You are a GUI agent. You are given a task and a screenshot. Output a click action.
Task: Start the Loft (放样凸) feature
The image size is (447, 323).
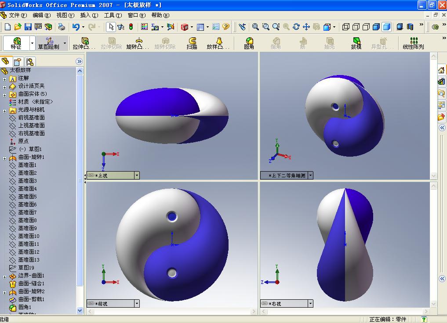tap(218, 43)
